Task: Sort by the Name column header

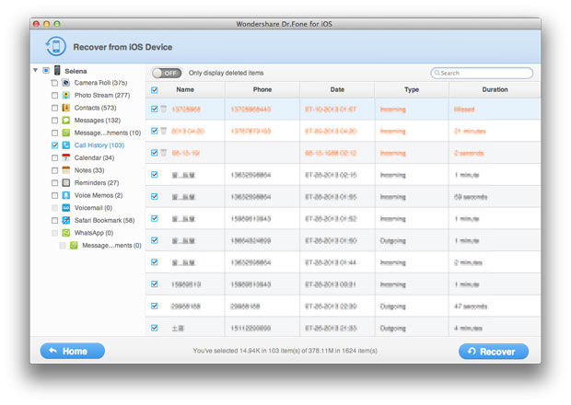Action: pyautogui.click(x=185, y=89)
